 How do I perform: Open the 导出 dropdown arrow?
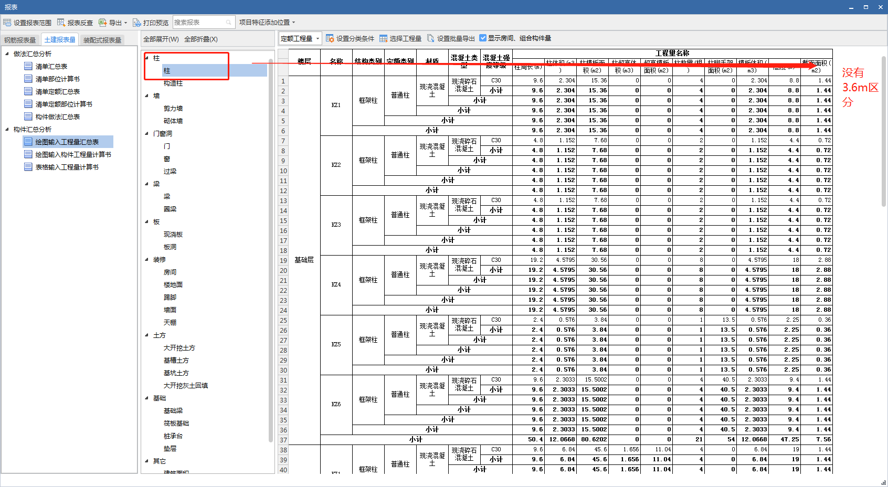(x=125, y=23)
